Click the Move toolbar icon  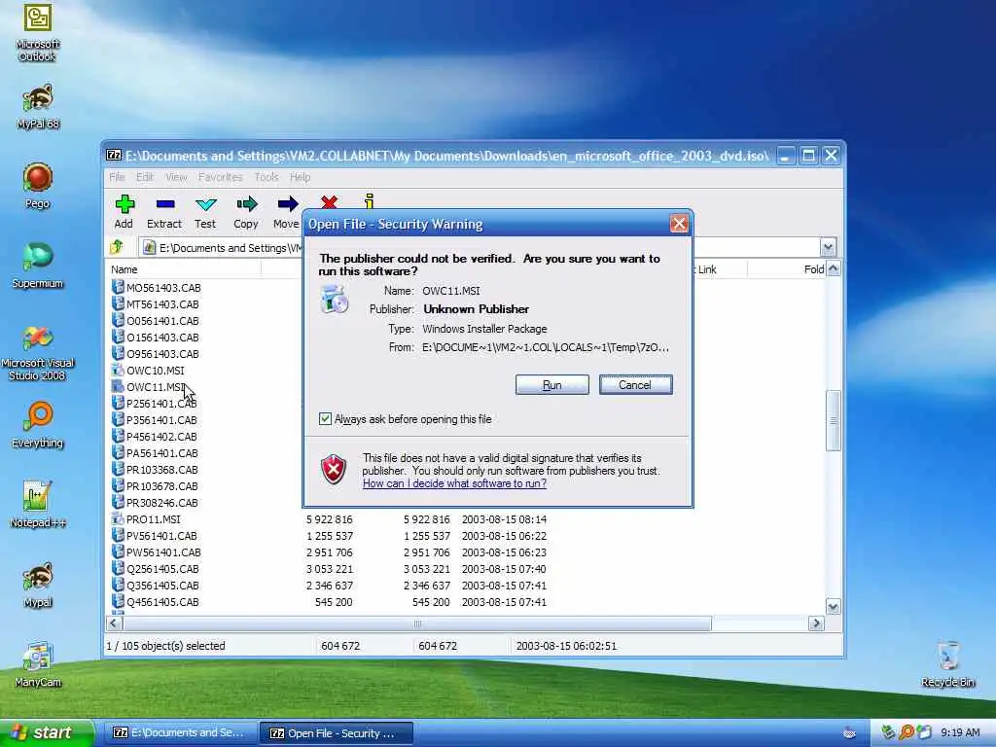pos(287,212)
